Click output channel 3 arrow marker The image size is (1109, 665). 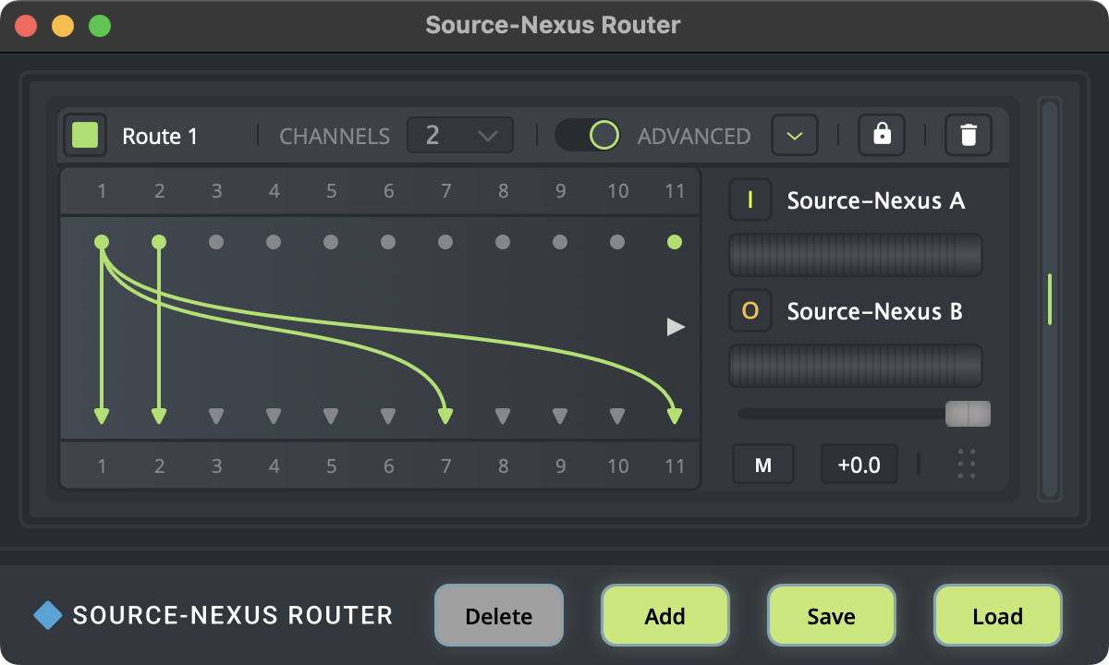(216, 416)
